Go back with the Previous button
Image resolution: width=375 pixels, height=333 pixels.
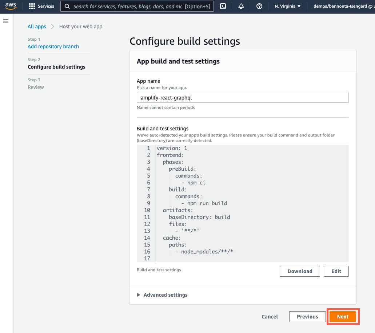pos(307,317)
